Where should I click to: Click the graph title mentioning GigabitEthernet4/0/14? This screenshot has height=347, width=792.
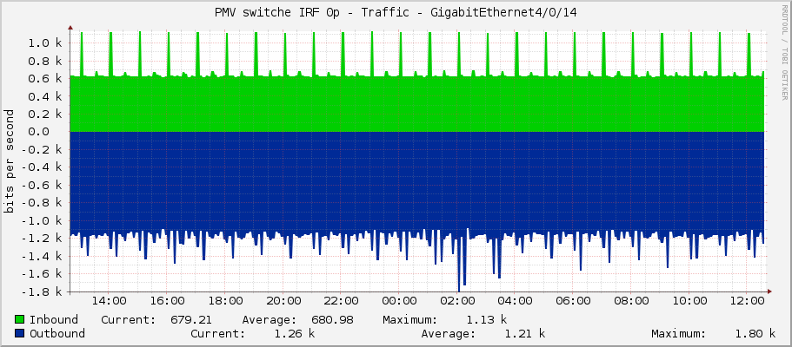396,13
